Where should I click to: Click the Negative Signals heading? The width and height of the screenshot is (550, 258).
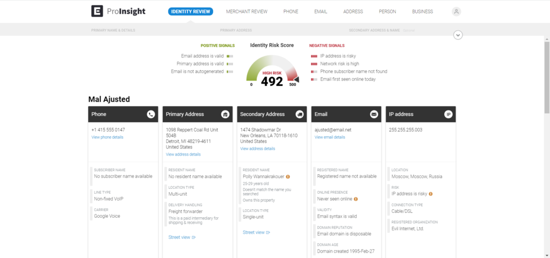point(327,46)
